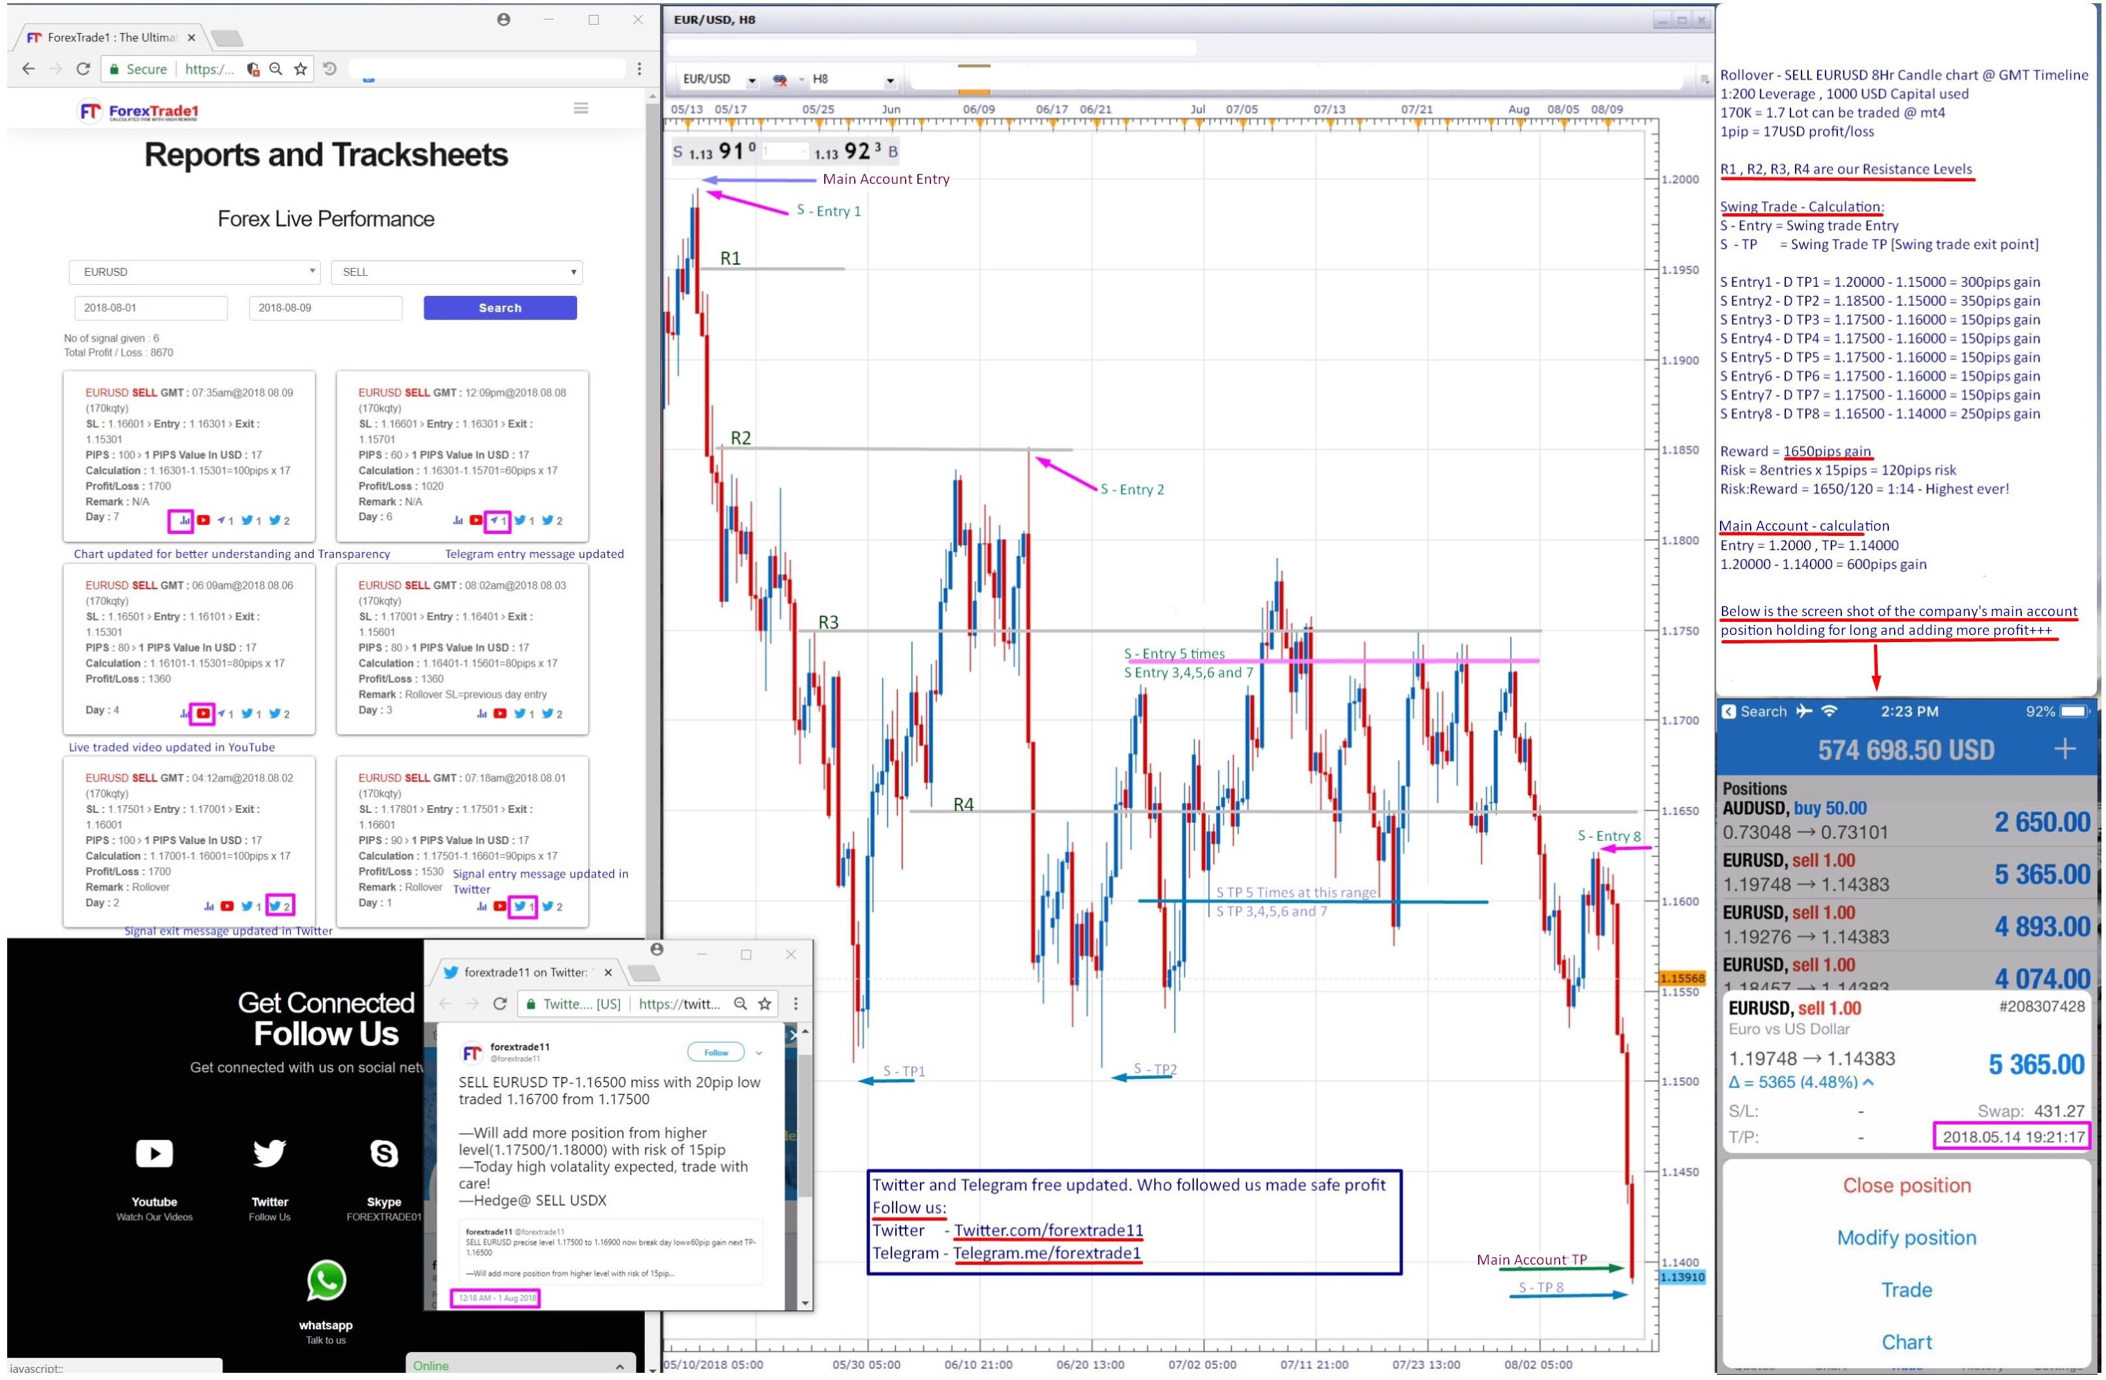The width and height of the screenshot is (2106, 1380).
Task: Open blocked-content shield icon in ForexTrade1 address bar
Action: [253, 69]
